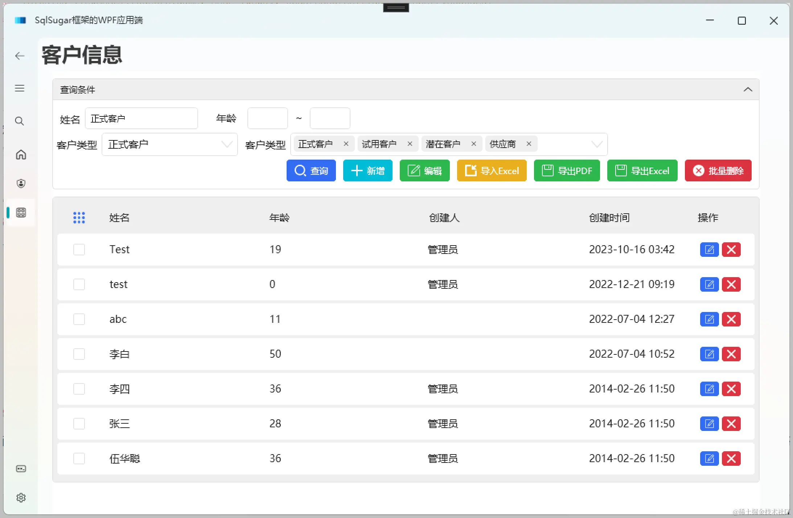Remove the 供应商 tag
The width and height of the screenshot is (793, 518).
tap(529, 144)
